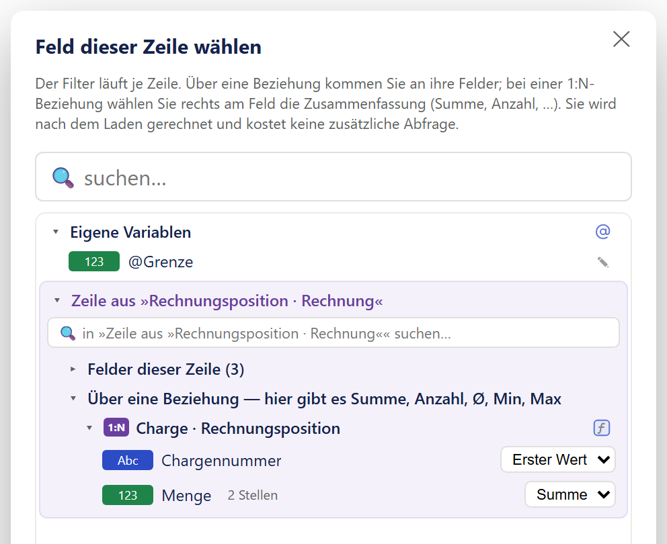Open the 'Summe' aggregation dropdown
The height and width of the screenshot is (544, 667).
tap(570, 494)
